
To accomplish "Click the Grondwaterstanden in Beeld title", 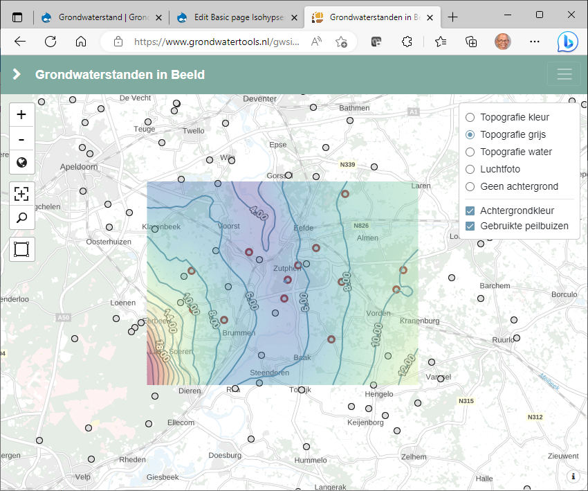I will 120,75.
